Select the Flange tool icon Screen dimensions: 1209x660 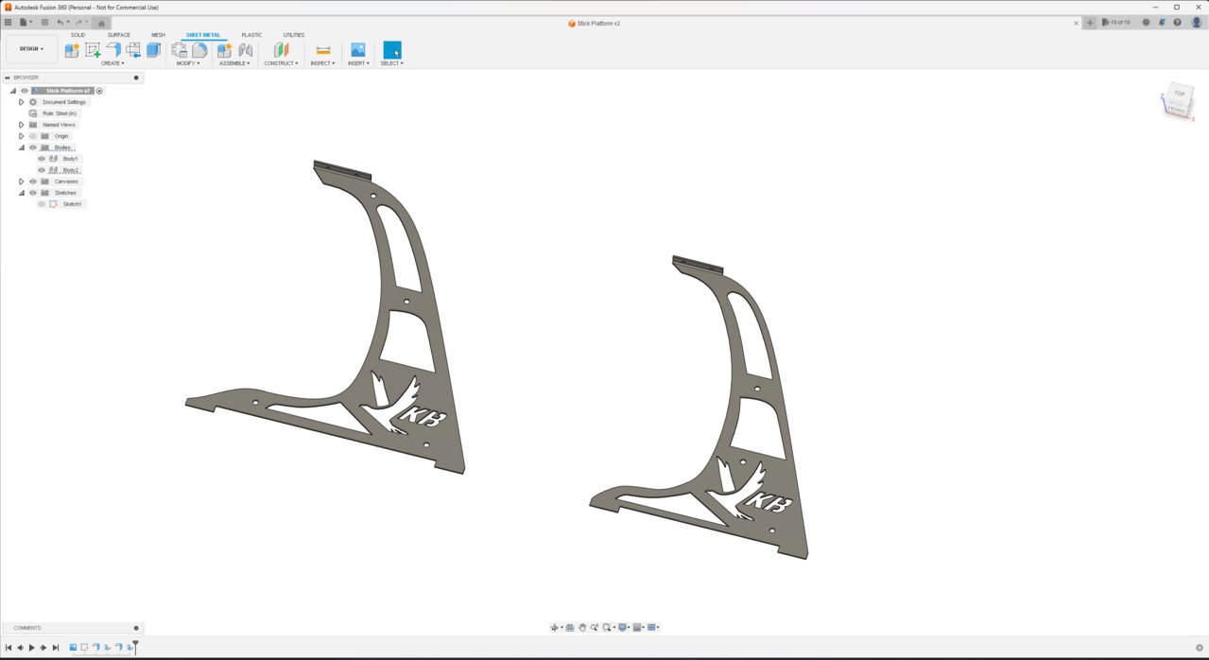click(x=113, y=50)
